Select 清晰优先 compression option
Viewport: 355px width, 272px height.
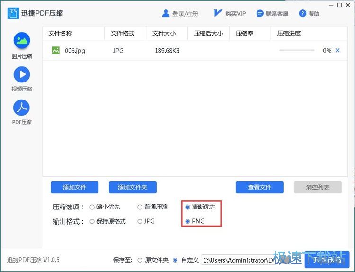point(187,207)
